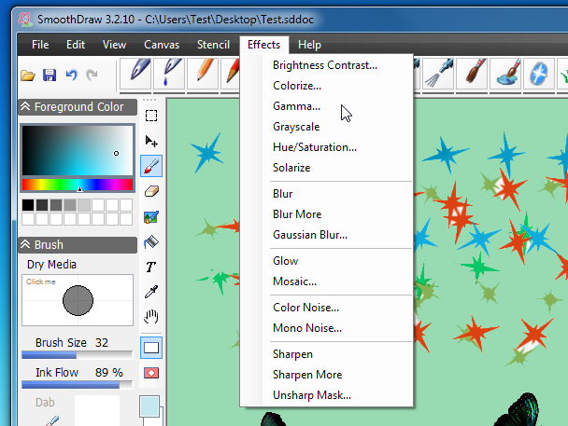Viewport: 568px width, 426px height.
Task: Select the first pen brush in the toolbar
Action: click(135, 74)
